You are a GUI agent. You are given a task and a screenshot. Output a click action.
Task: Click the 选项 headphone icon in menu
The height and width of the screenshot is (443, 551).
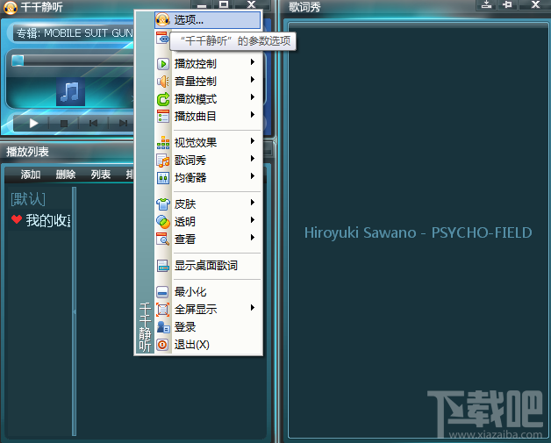[162, 19]
